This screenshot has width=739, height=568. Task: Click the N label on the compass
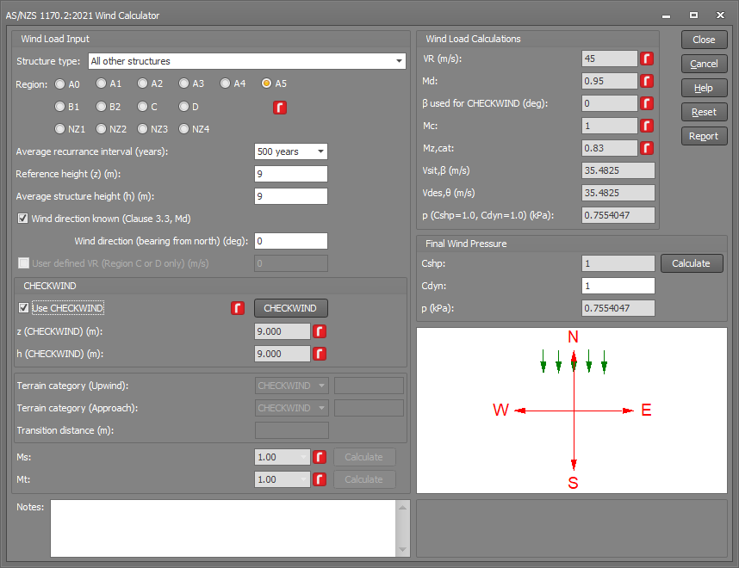click(573, 336)
